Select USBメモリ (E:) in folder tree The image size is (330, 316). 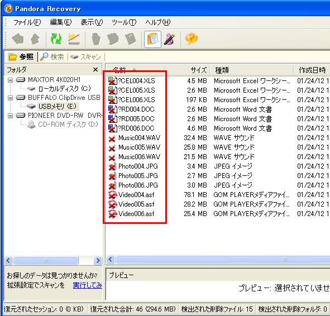[x=58, y=107]
